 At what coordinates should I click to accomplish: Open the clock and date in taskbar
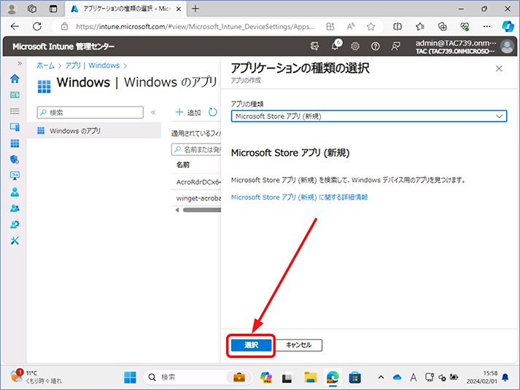pos(482,378)
